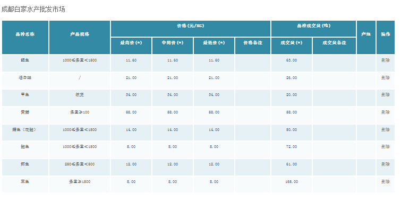
Task: Click the 品种成交量(吨) group header
Action: click(x=313, y=29)
